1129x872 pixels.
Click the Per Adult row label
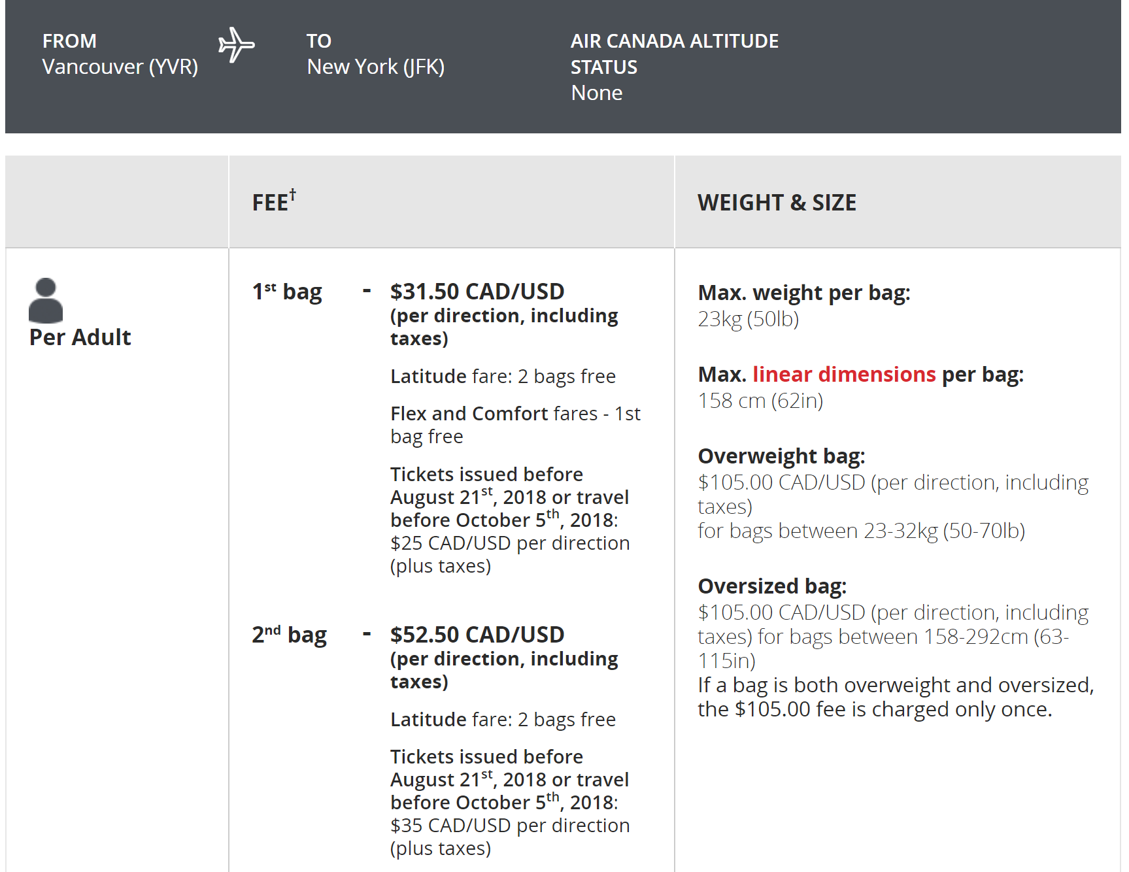tap(80, 337)
